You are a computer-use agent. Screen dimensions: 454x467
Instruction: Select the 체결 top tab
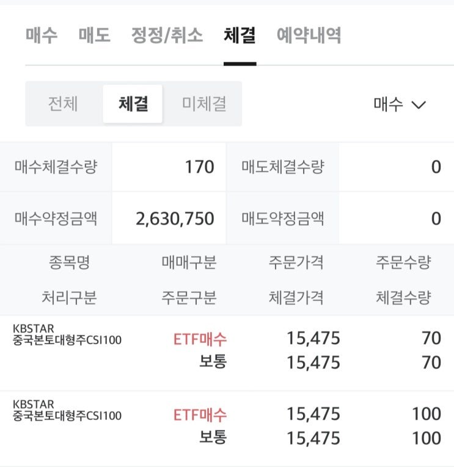(x=240, y=35)
